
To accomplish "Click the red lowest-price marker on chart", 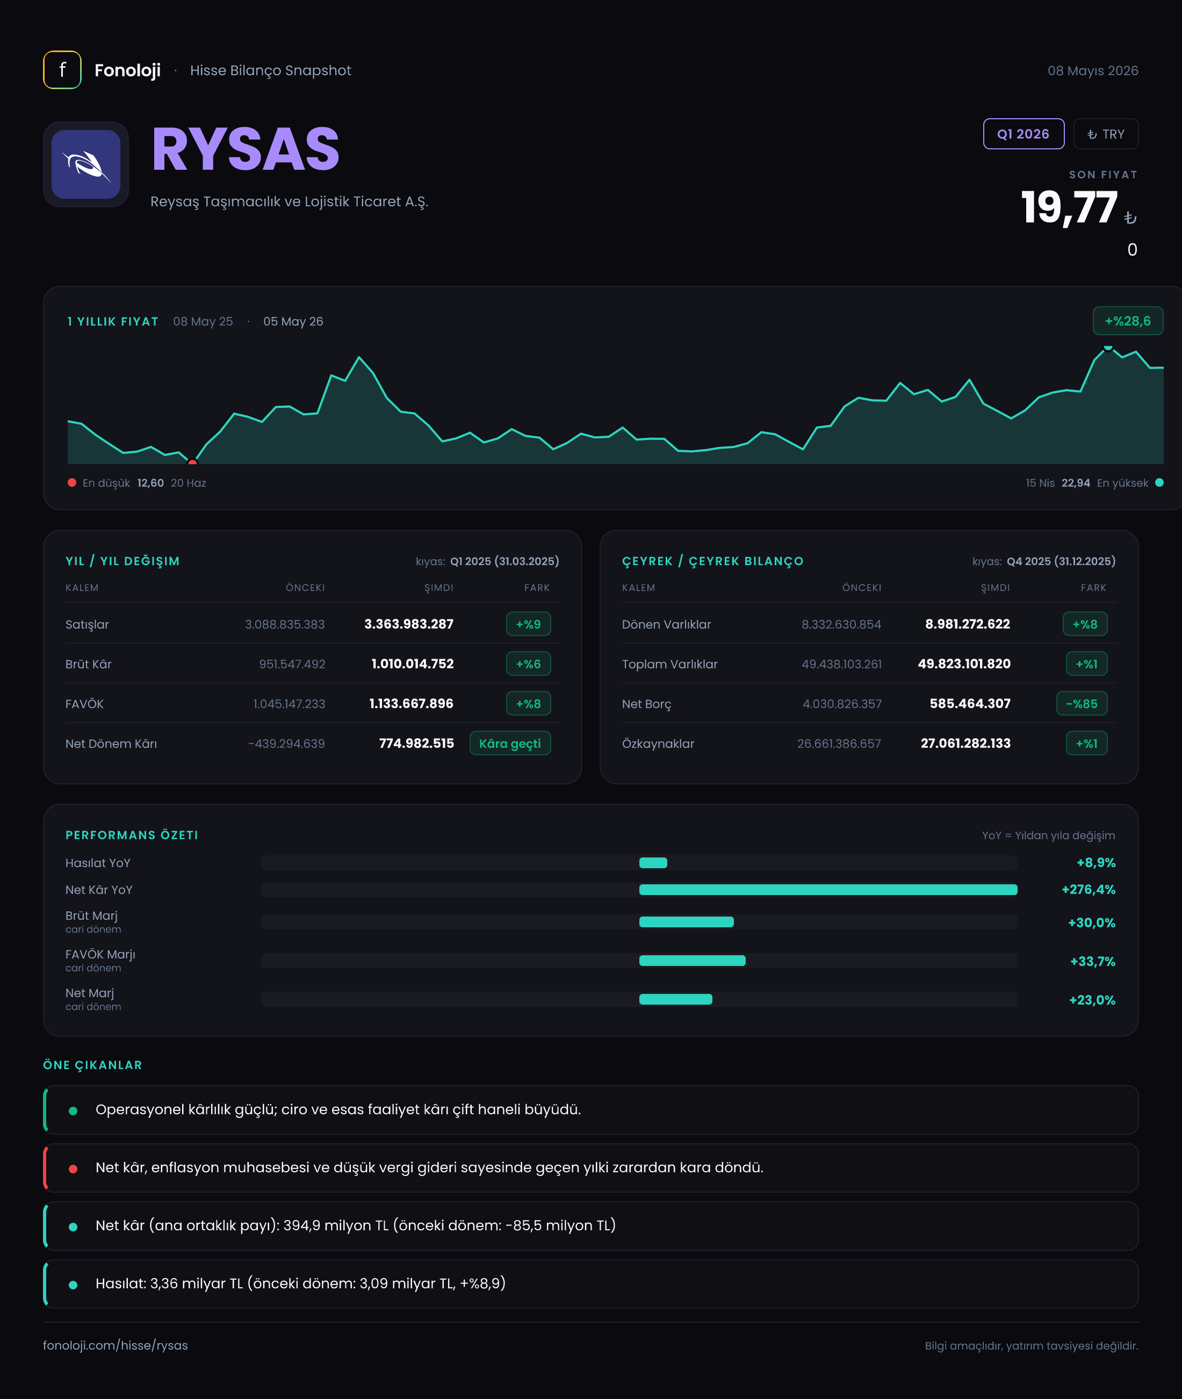I will (192, 463).
